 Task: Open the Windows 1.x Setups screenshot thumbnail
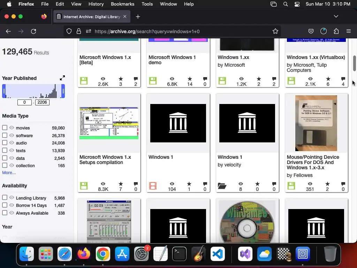point(109,123)
